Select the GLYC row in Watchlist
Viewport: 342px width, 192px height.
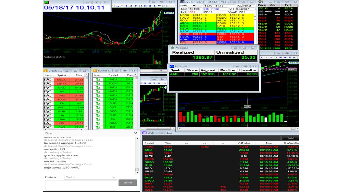coord(221,156)
